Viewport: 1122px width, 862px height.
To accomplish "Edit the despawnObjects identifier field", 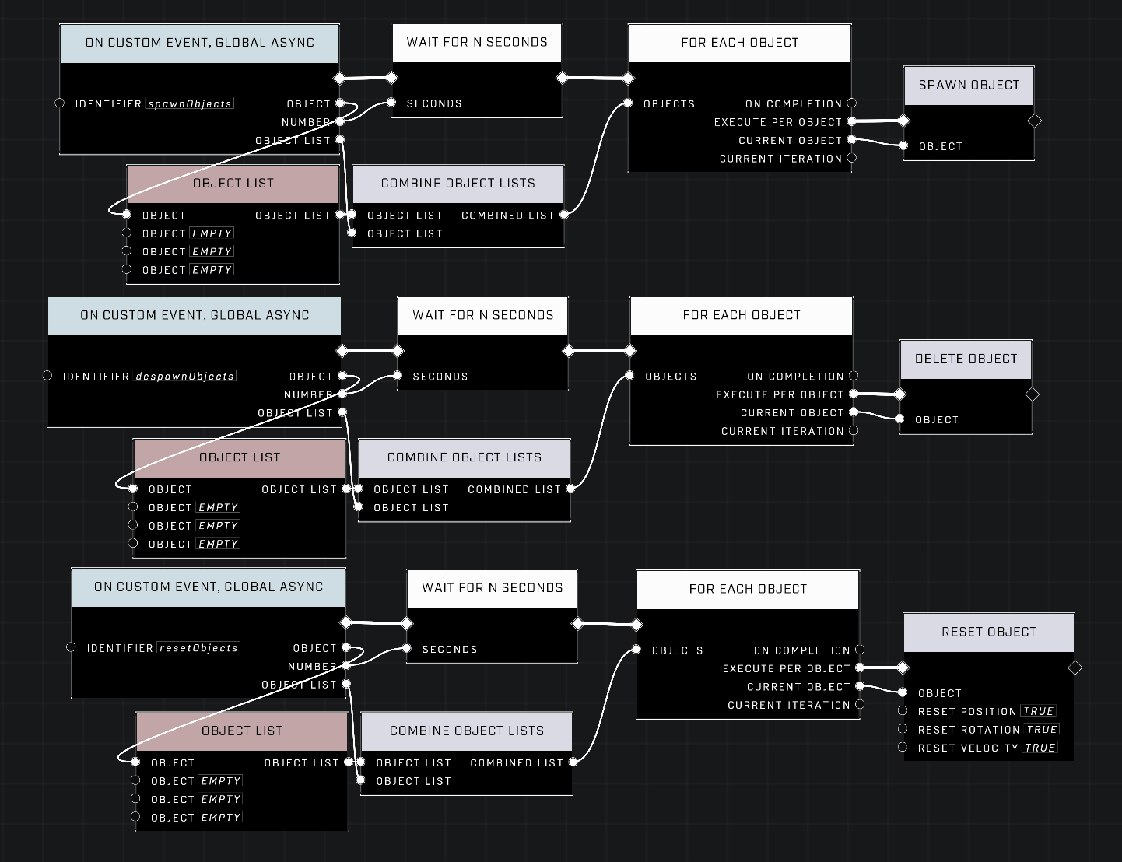I will [184, 376].
